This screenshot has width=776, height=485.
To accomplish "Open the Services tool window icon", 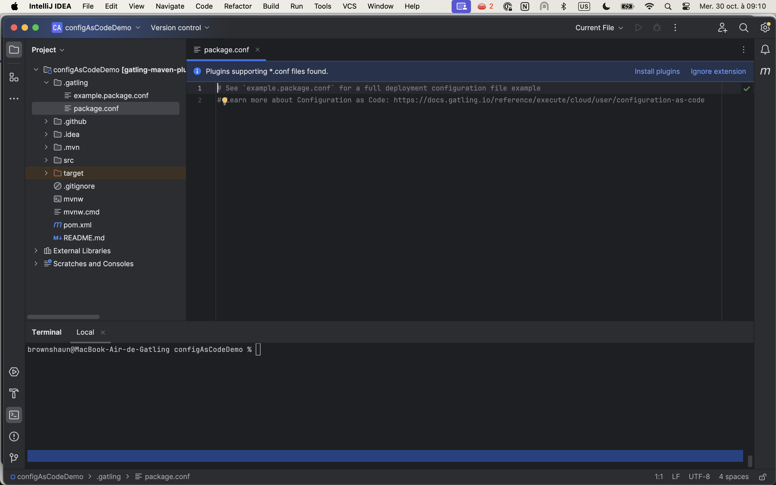I will 14,372.
